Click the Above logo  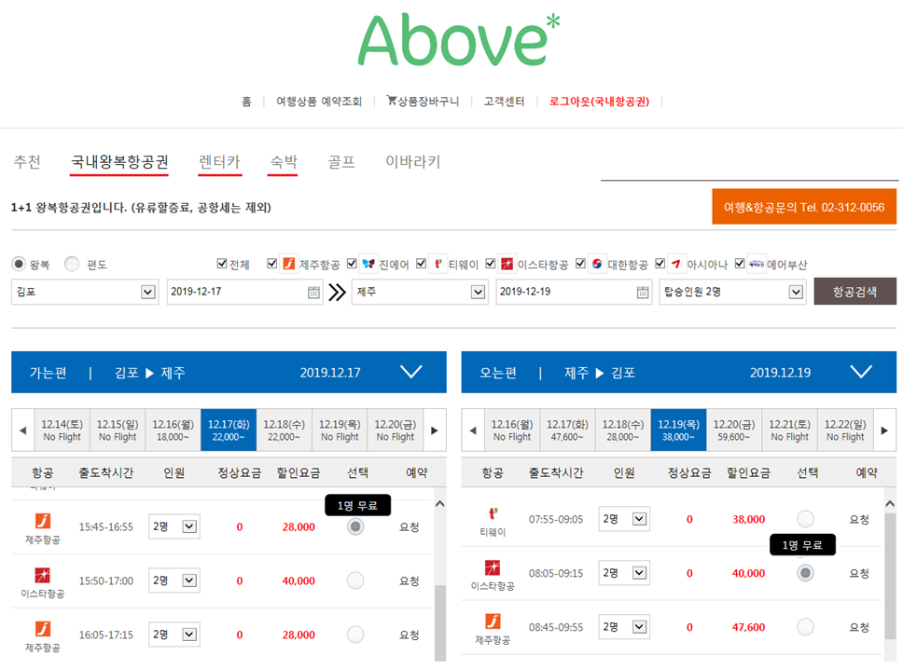(x=459, y=40)
